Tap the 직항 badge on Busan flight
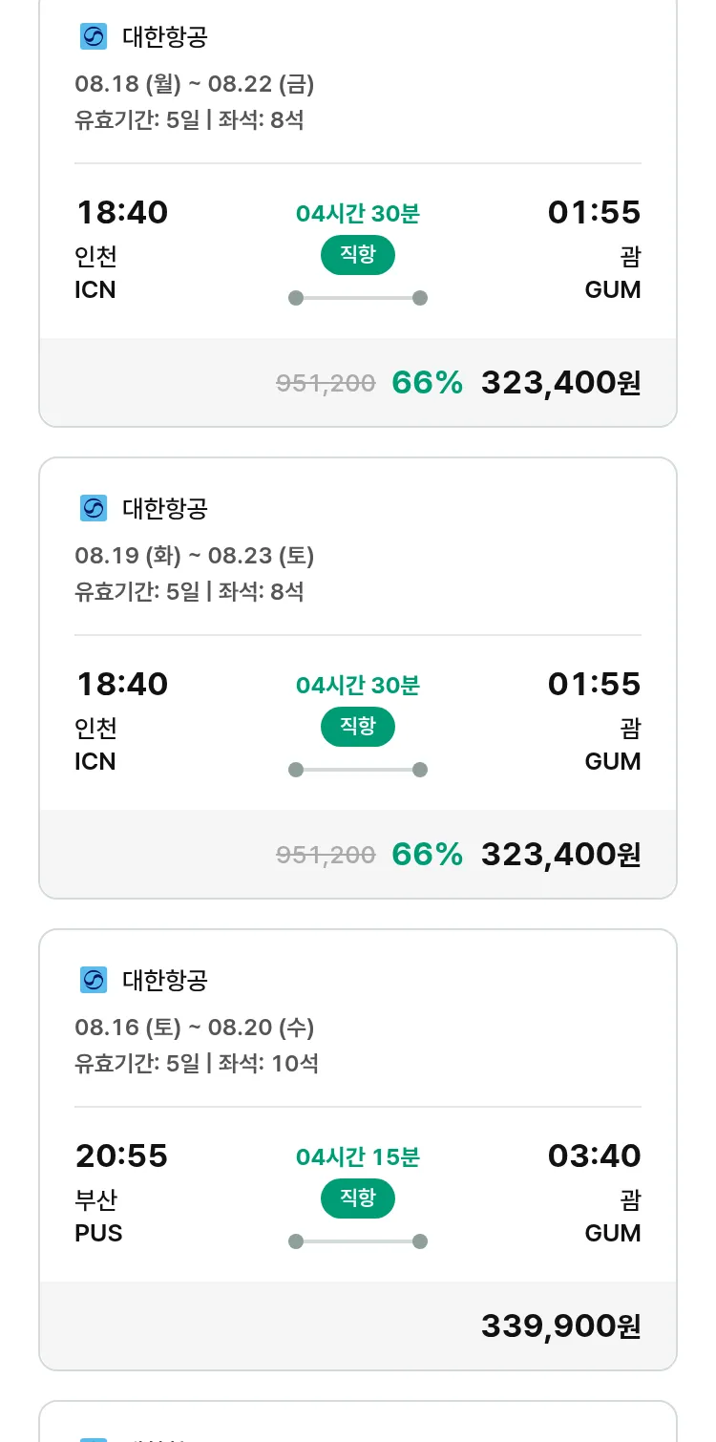The image size is (716, 1442). (357, 1198)
